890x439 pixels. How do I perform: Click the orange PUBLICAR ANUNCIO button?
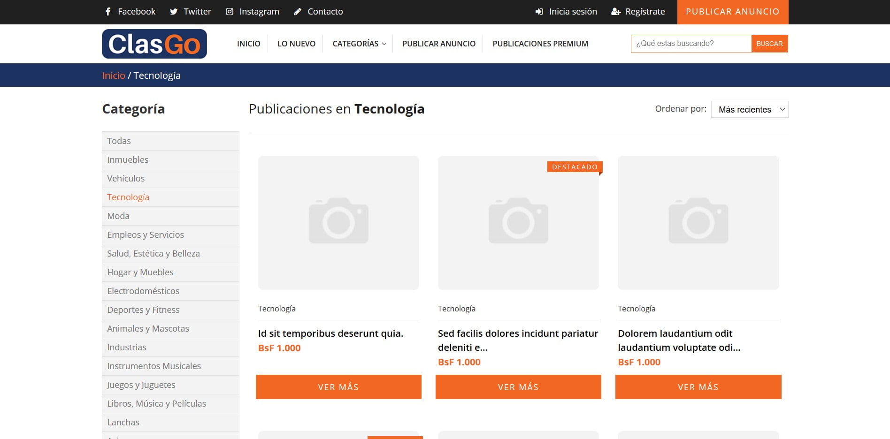pos(733,12)
